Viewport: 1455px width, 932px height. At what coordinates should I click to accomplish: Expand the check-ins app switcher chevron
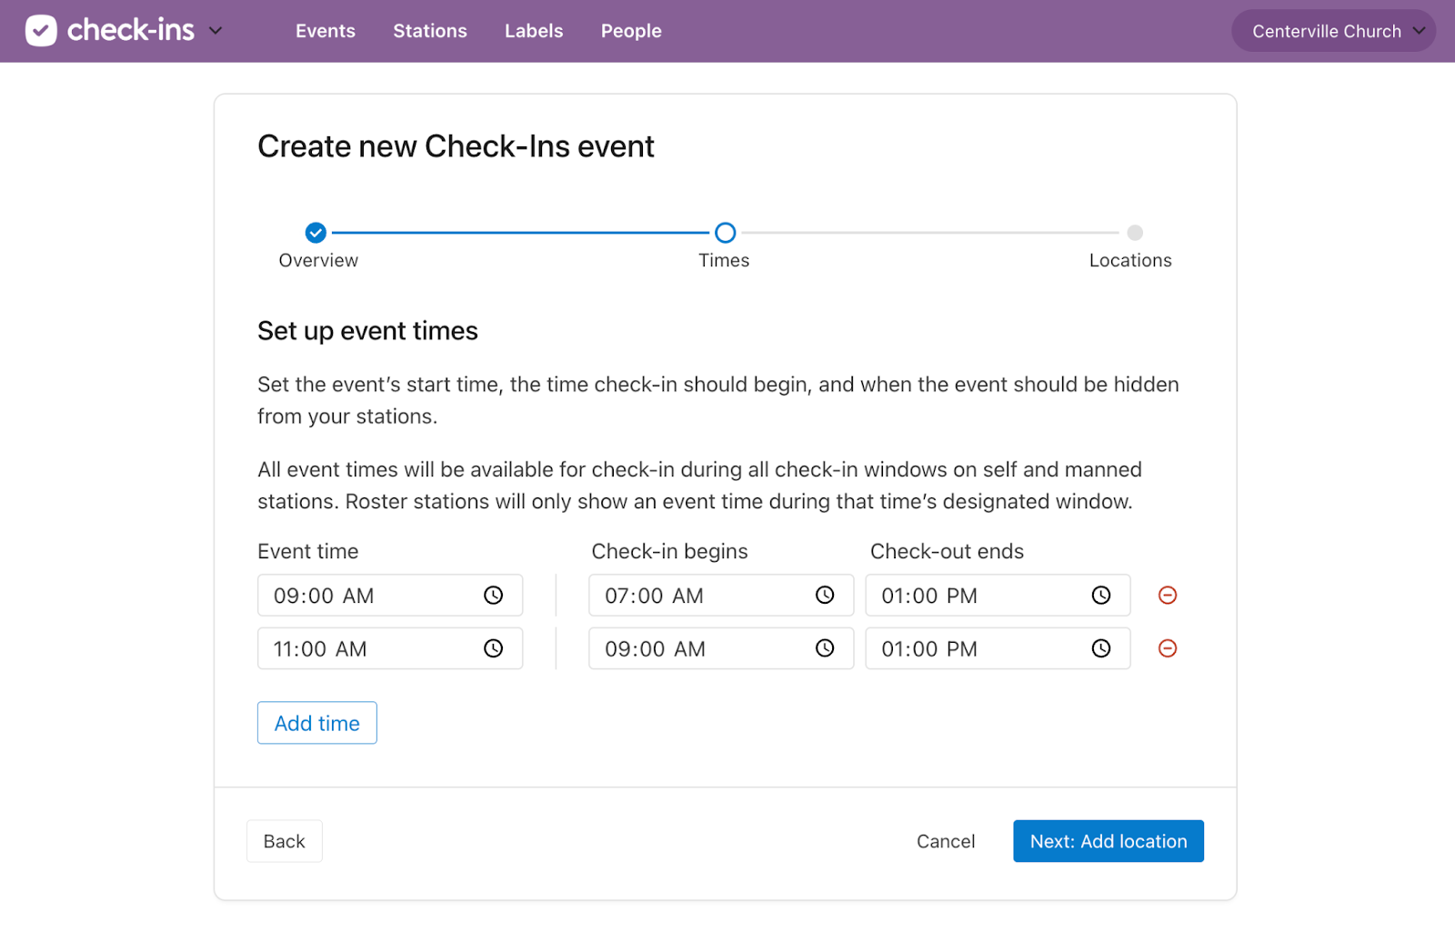coord(216,31)
